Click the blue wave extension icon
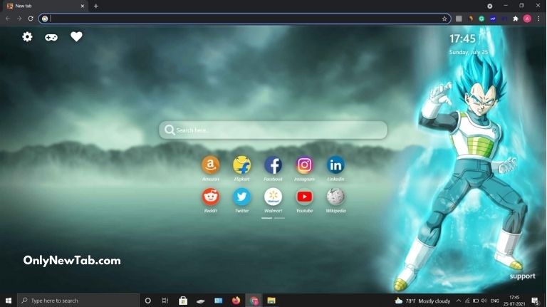The height and width of the screenshot is (307, 547). [x=493, y=19]
